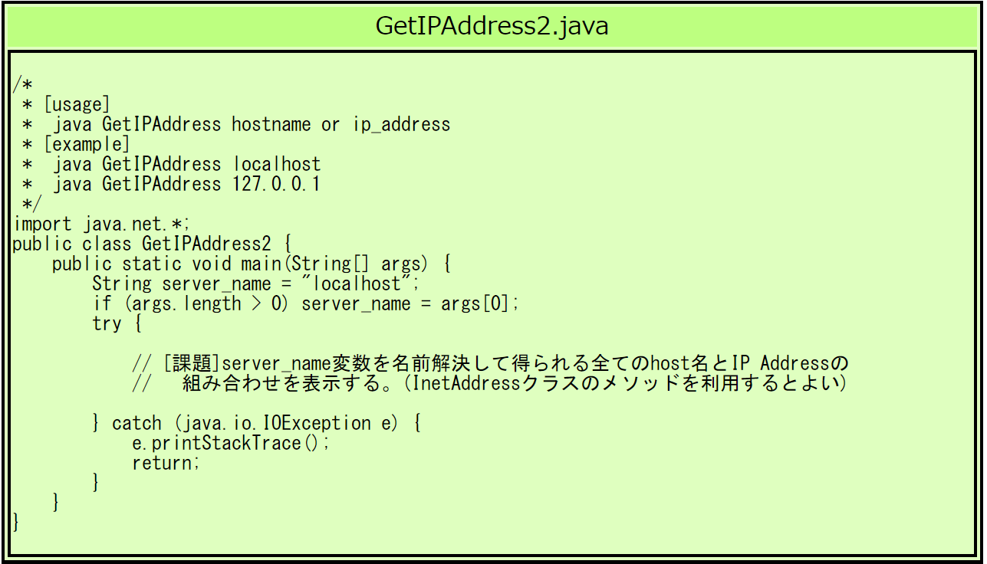Click the 'e.printStackTrace();' line
987x564 pixels.
point(231,443)
